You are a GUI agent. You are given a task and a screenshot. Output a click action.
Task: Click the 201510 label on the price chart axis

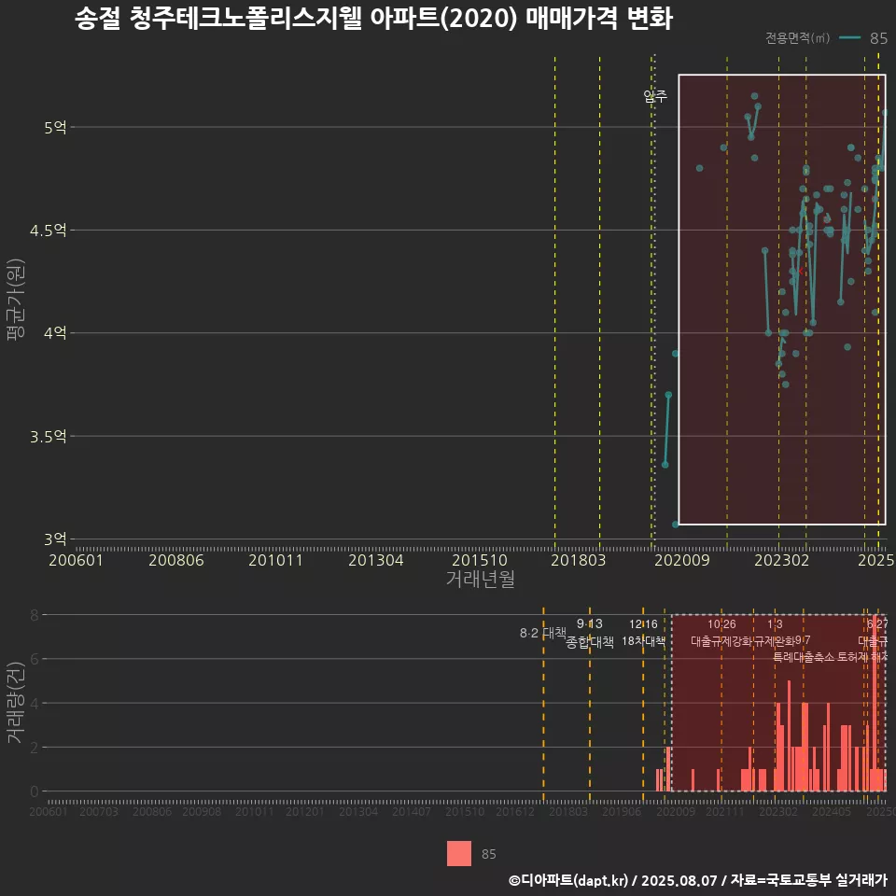pyautogui.click(x=480, y=560)
